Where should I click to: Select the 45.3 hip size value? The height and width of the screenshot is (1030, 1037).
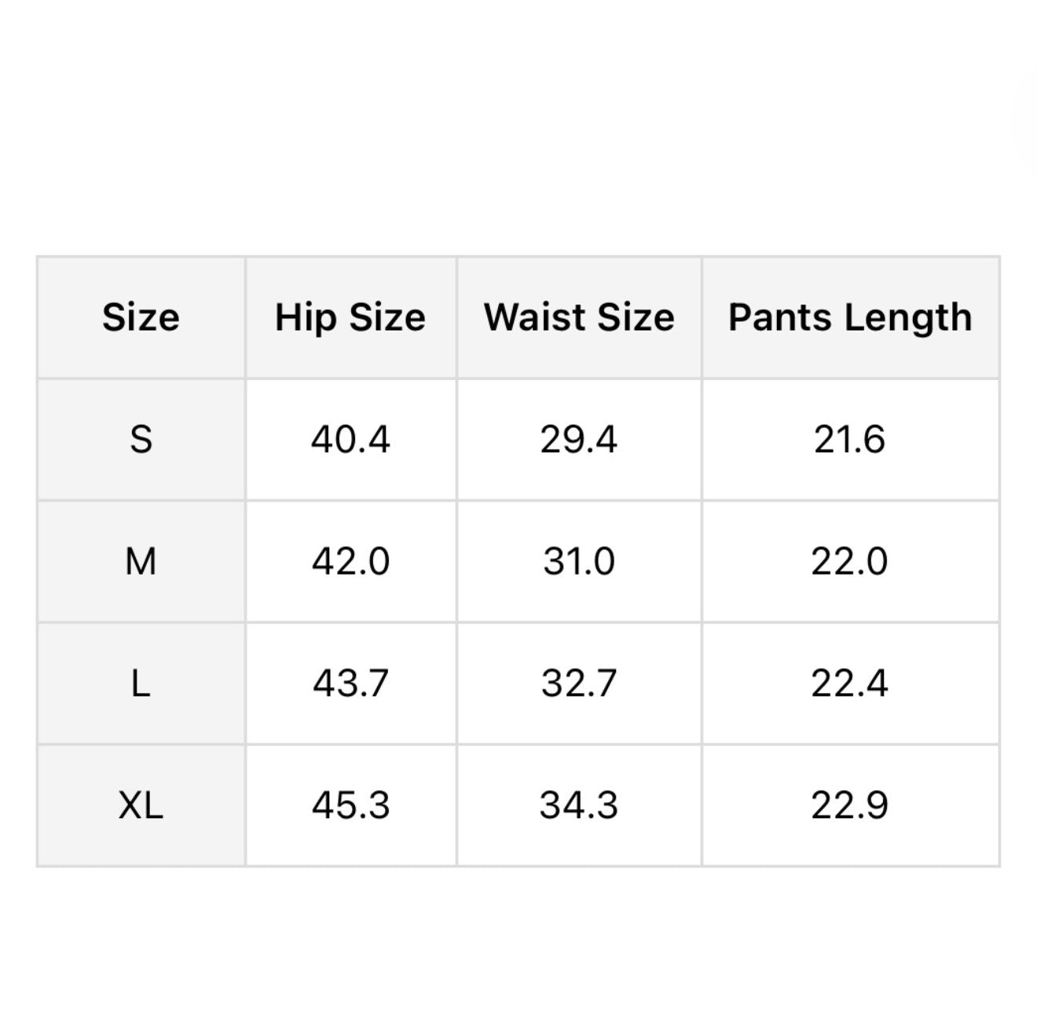click(350, 805)
